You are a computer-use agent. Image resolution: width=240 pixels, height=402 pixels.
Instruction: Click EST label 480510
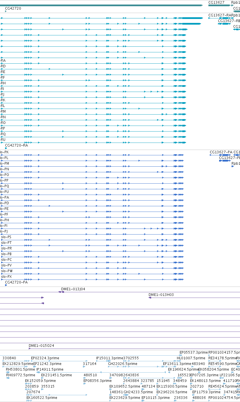(x=90, y=375)
